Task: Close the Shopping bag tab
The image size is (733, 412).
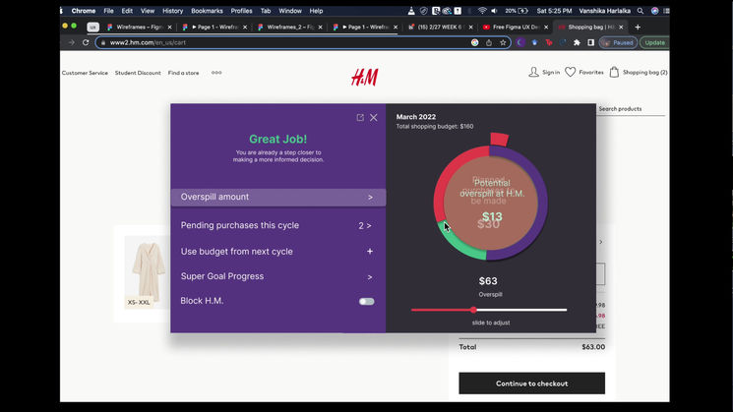Action: [x=621, y=28]
